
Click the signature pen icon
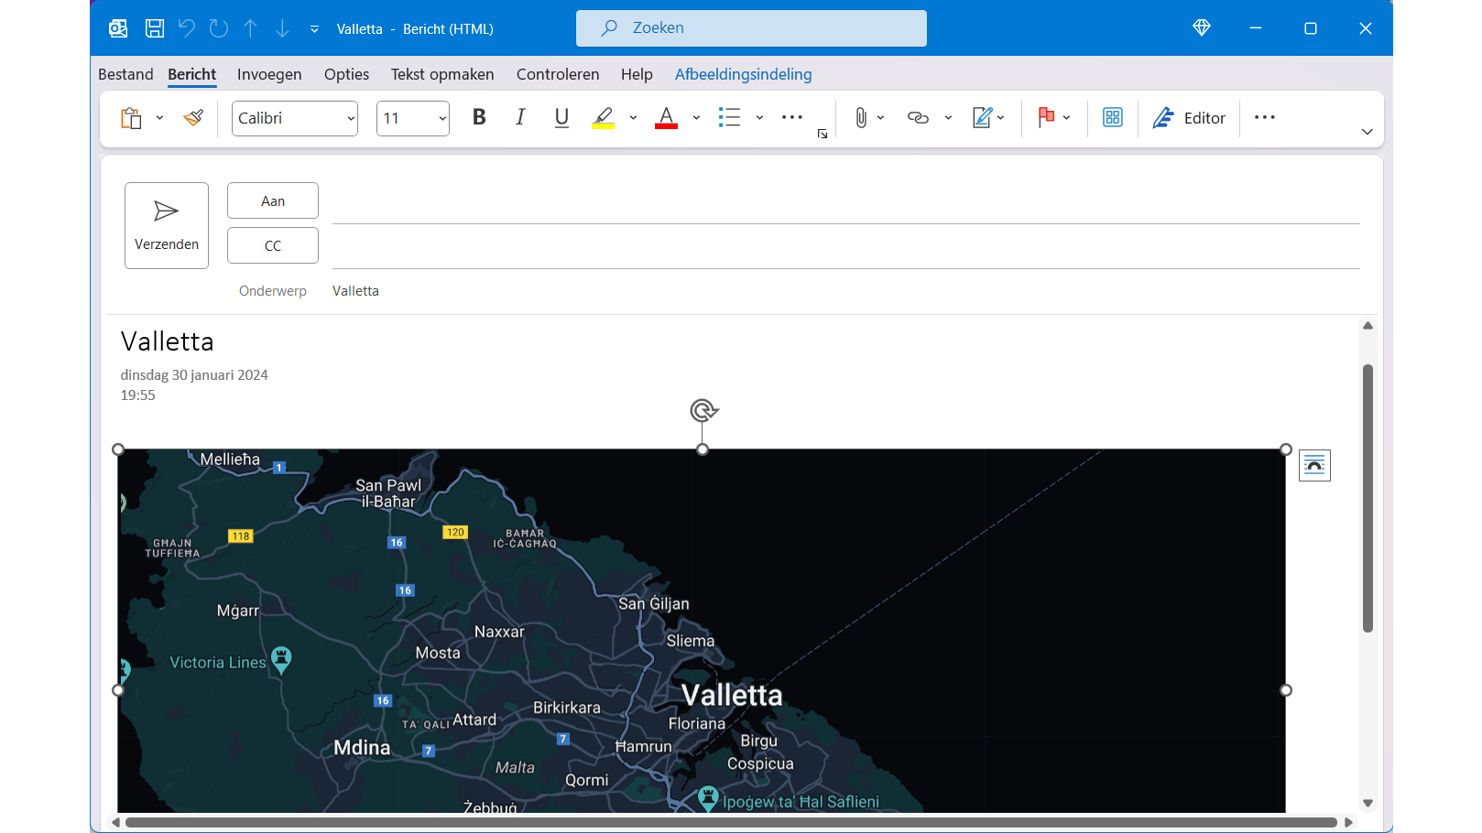tap(982, 118)
